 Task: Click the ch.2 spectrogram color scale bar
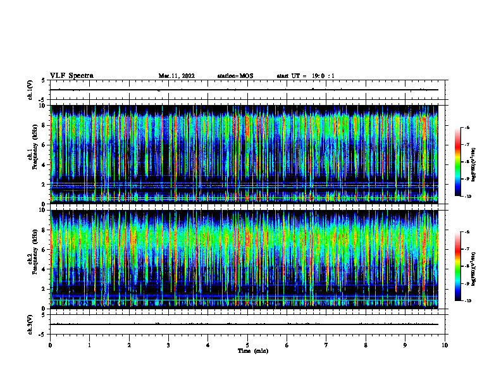pyautogui.click(x=457, y=266)
